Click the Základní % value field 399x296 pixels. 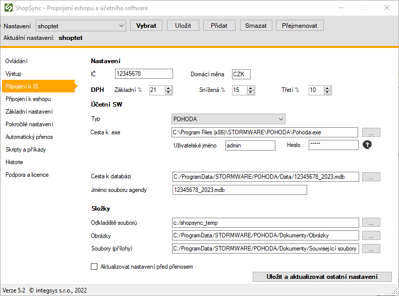(157, 90)
